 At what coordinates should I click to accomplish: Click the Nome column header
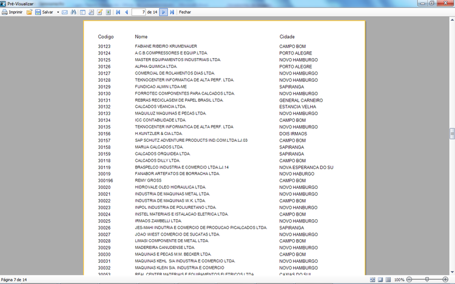click(141, 37)
